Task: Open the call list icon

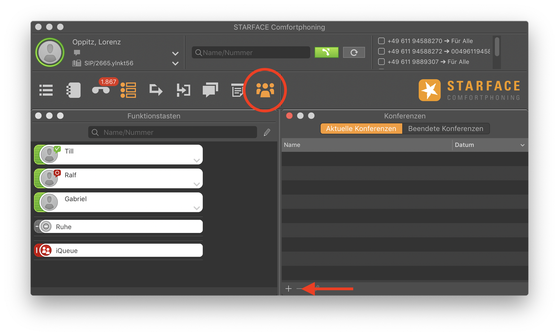Action: point(46,90)
